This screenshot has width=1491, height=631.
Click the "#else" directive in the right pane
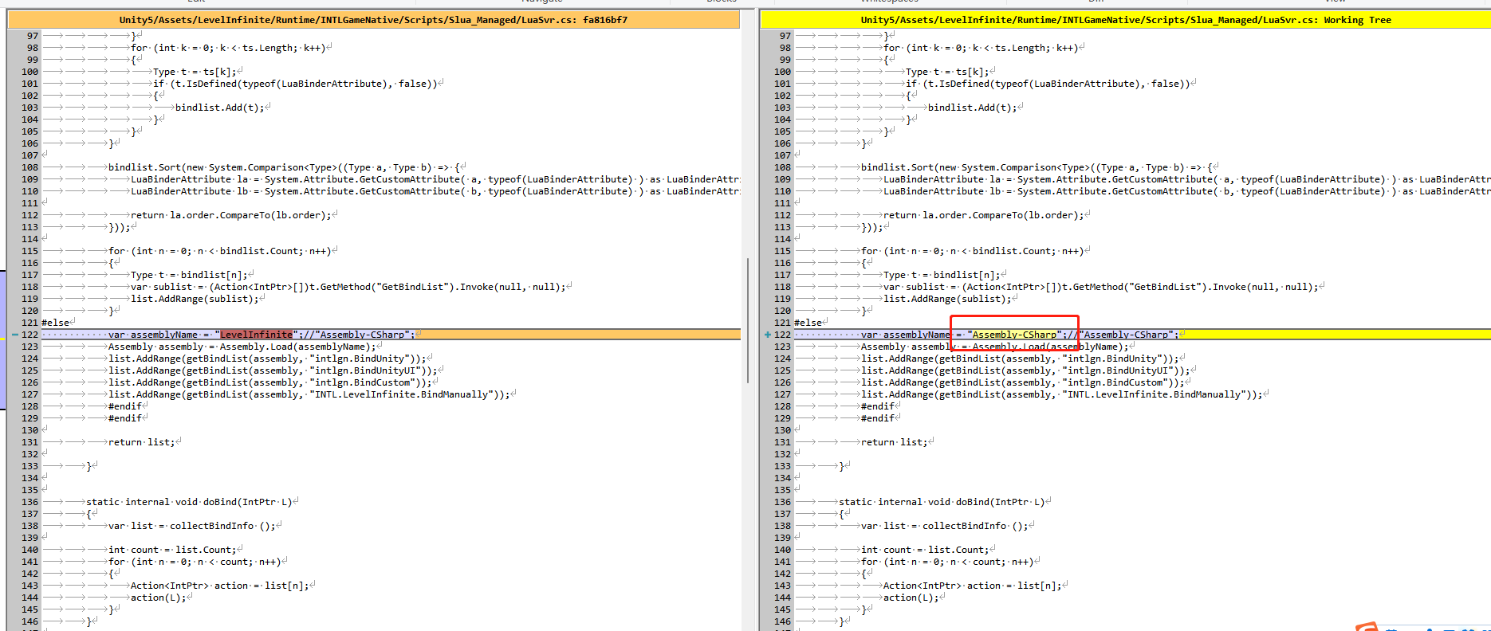(x=808, y=323)
